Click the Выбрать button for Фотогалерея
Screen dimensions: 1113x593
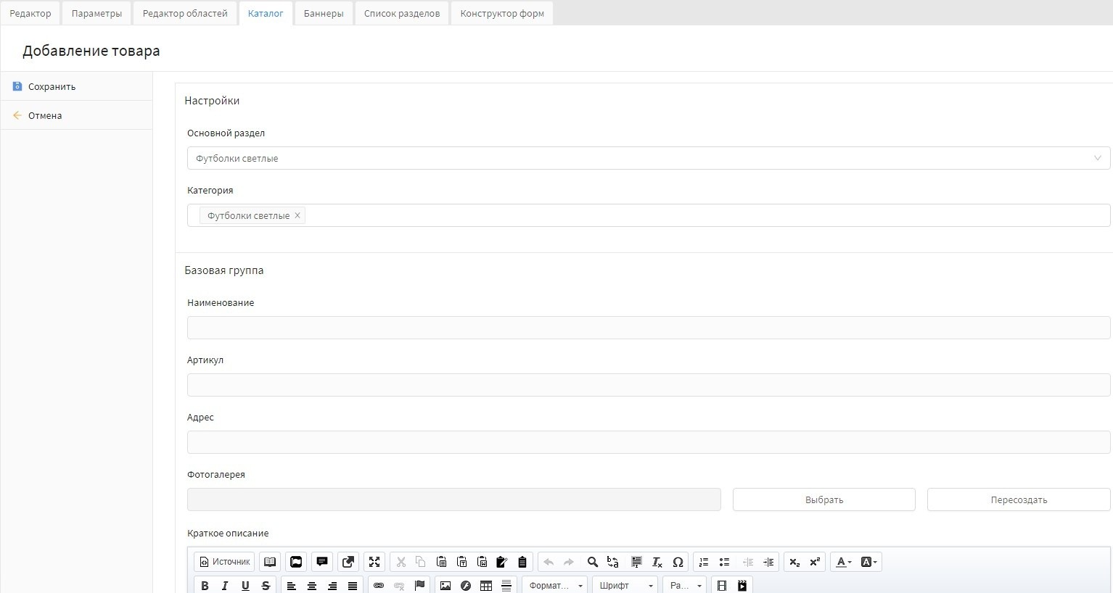pos(824,499)
